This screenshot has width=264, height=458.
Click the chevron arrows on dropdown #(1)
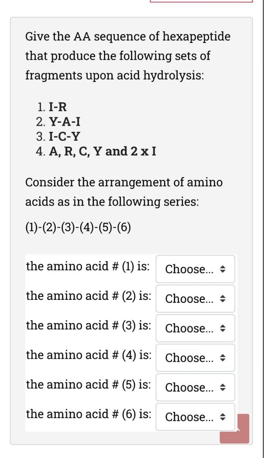222,269
